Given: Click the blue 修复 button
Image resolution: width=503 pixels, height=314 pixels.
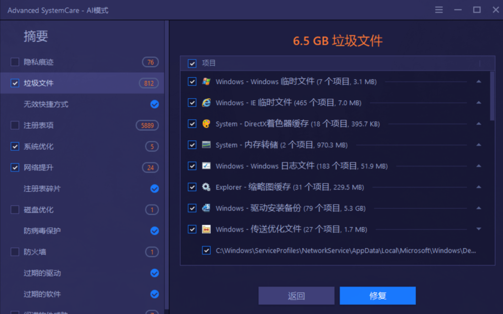Looking at the screenshot, I should coord(378,296).
